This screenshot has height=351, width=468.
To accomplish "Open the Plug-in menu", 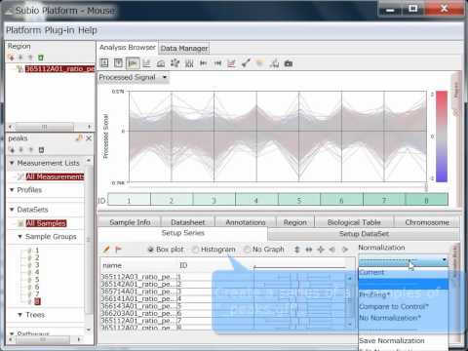I will 59,30.
